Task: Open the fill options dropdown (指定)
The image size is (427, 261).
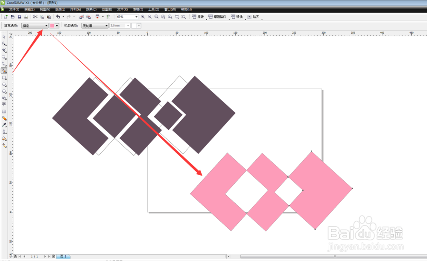Action: (35, 26)
